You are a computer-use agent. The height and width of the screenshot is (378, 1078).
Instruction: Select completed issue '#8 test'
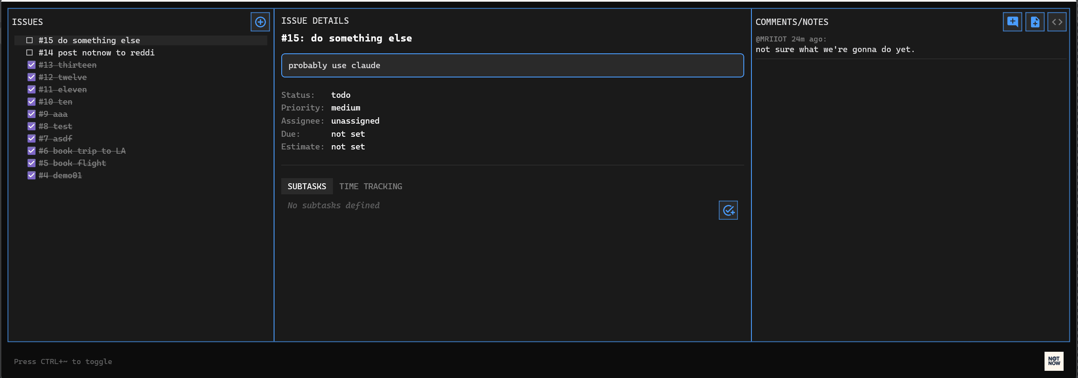55,126
